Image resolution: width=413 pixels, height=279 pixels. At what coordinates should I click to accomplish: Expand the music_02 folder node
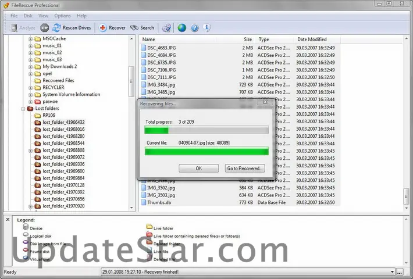[31, 53]
